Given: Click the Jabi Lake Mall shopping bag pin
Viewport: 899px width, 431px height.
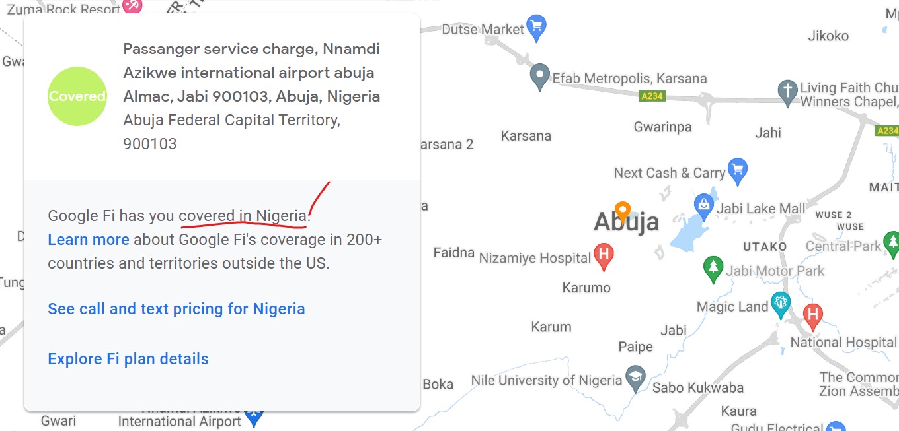Looking at the screenshot, I should coord(703,207).
